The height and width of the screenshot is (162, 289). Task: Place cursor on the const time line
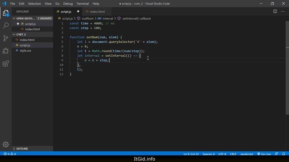click(92, 23)
